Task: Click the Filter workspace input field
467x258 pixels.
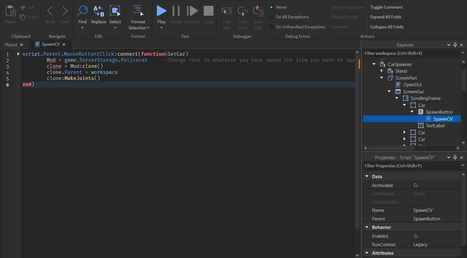Action: [411, 54]
